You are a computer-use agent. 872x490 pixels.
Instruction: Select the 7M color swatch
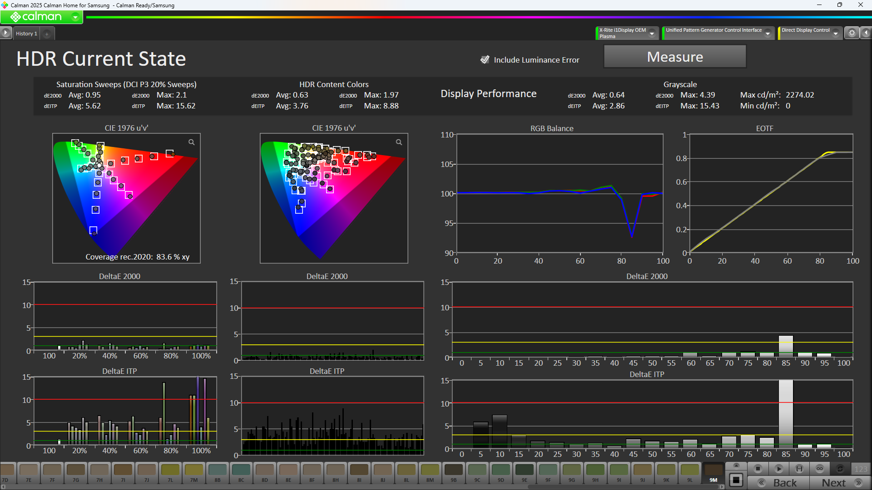click(x=194, y=472)
